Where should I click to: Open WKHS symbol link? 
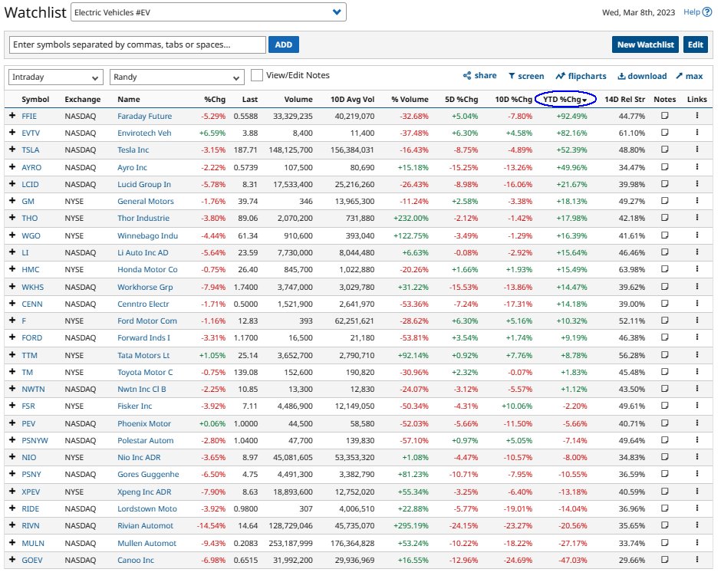[33, 287]
